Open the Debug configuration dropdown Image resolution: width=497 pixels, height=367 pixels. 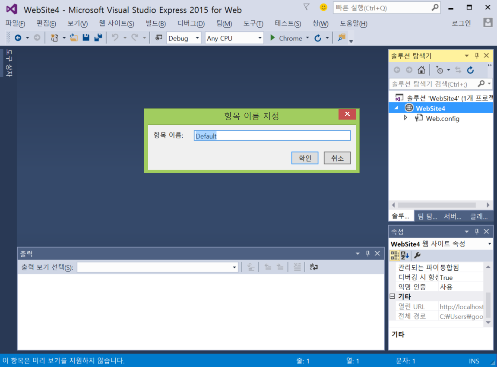click(184, 38)
